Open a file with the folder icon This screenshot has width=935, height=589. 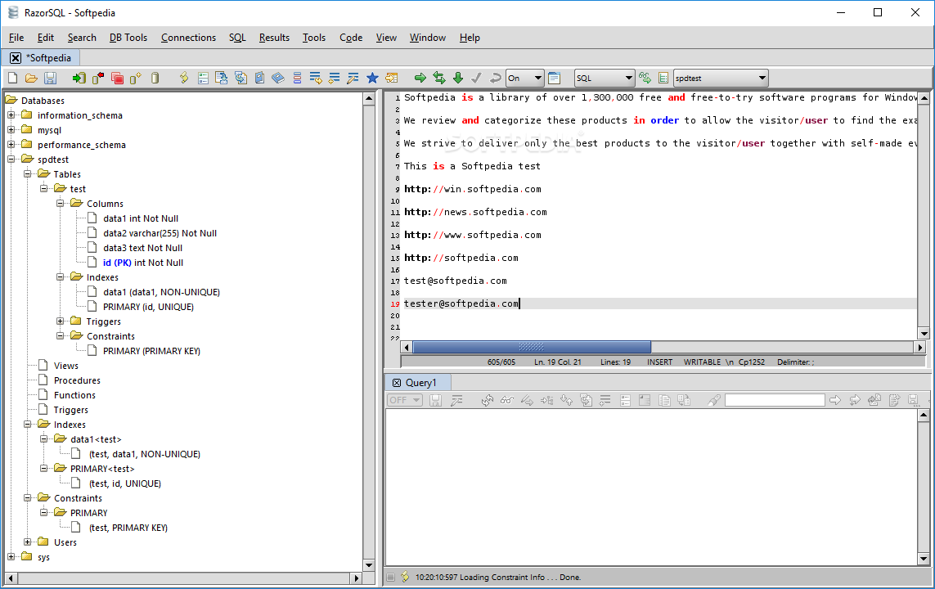click(32, 78)
